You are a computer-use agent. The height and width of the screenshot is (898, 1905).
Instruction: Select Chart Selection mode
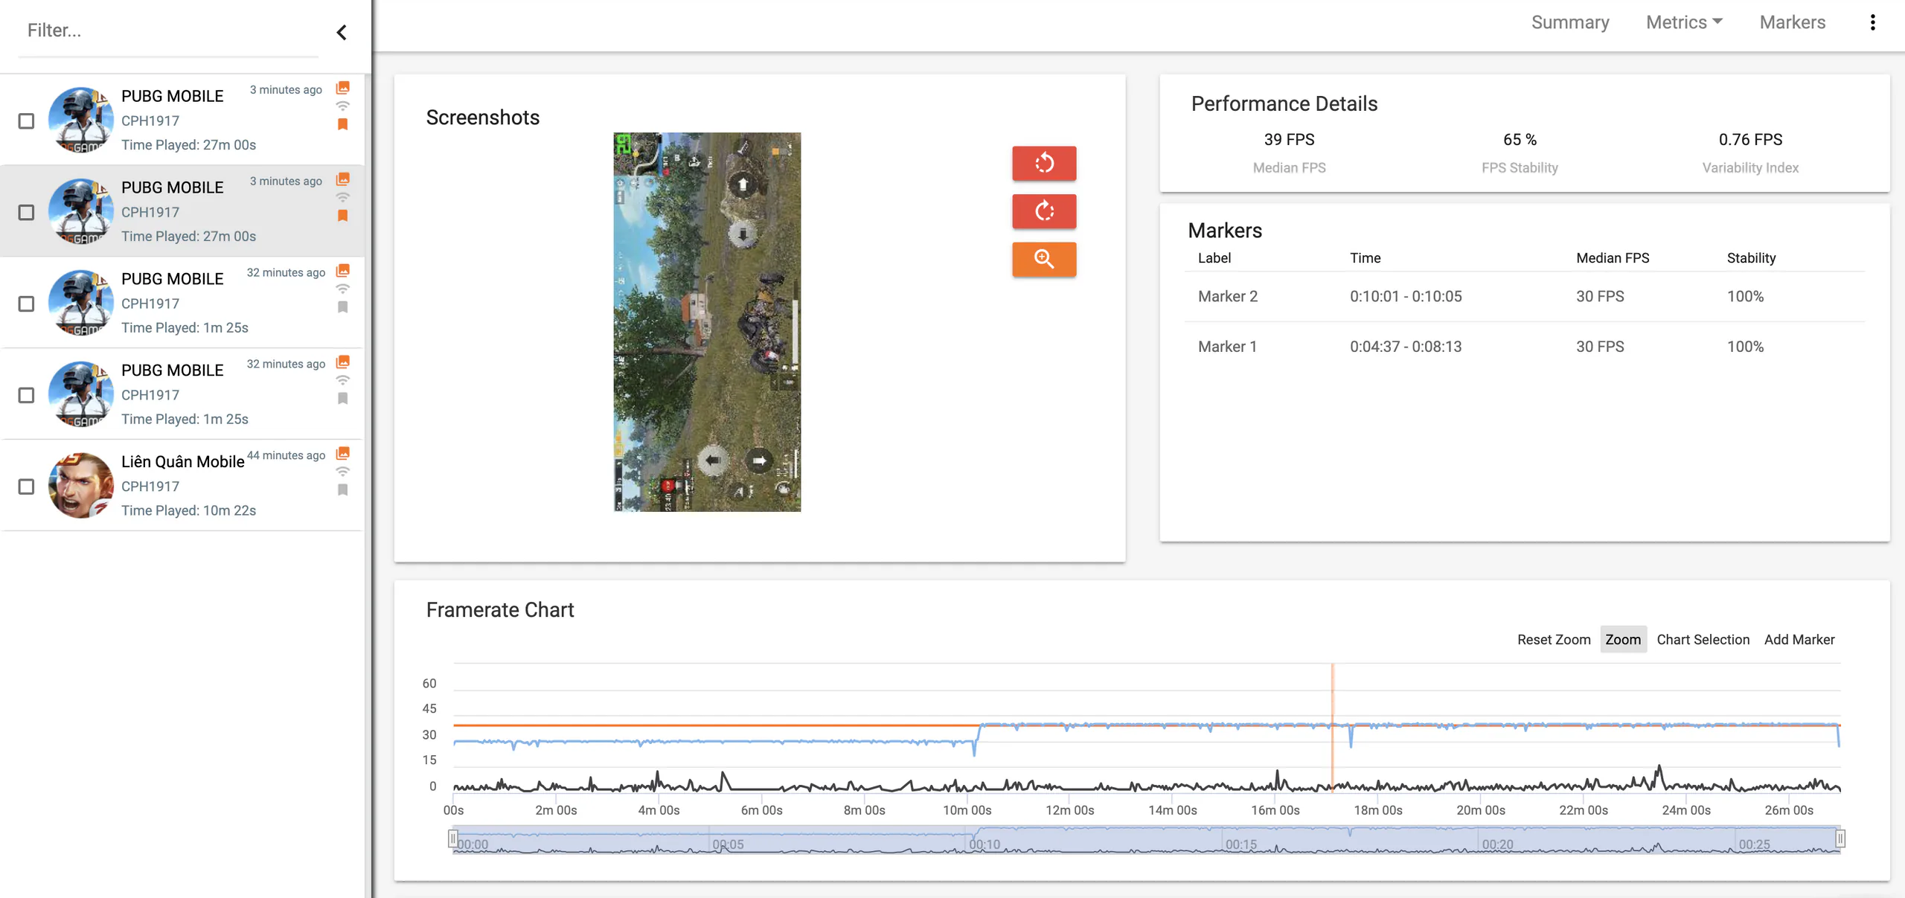(x=1703, y=640)
